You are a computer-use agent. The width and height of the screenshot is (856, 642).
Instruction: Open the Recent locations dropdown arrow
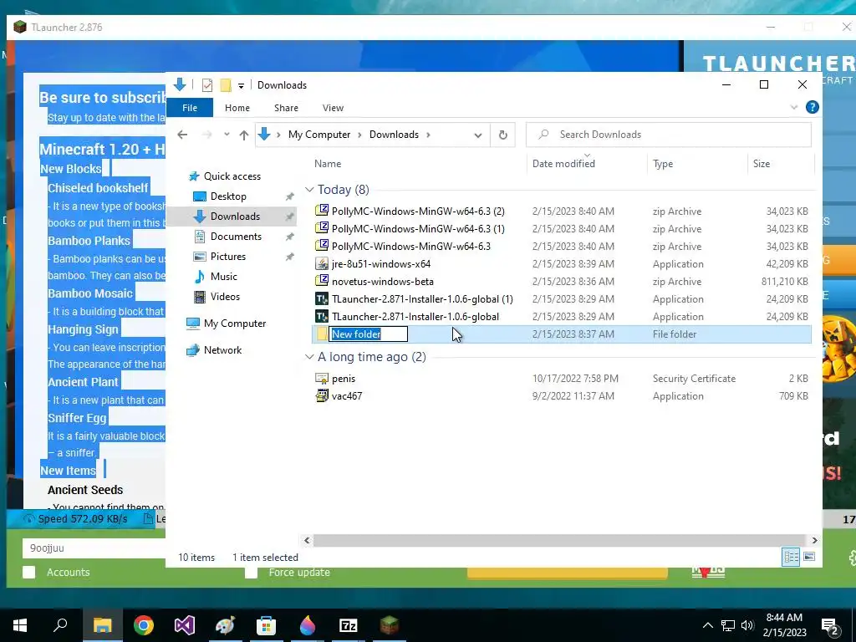pyautogui.click(x=227, y=135)
